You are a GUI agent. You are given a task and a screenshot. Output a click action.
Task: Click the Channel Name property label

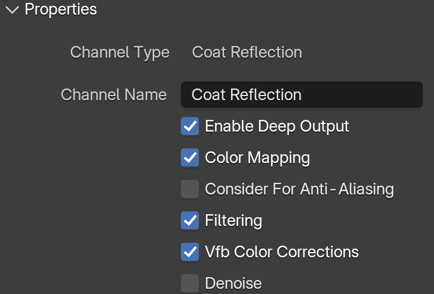(x=114, y=95)
